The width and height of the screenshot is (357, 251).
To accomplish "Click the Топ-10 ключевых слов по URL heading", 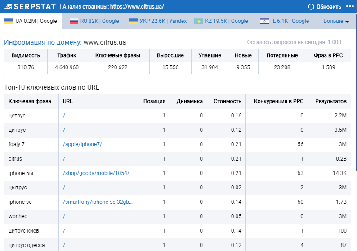I will click(52, 87).
